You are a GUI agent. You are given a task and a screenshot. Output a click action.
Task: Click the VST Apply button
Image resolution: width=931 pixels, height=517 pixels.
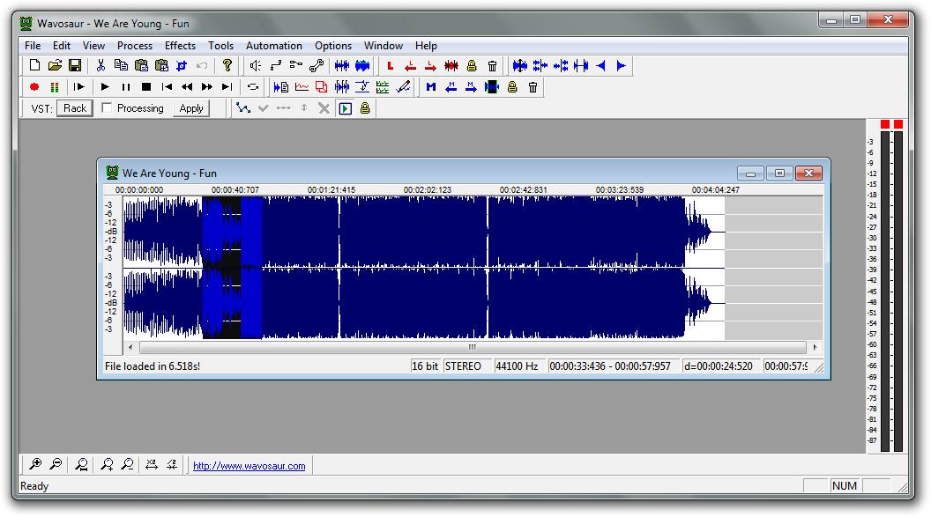point(191,108)
